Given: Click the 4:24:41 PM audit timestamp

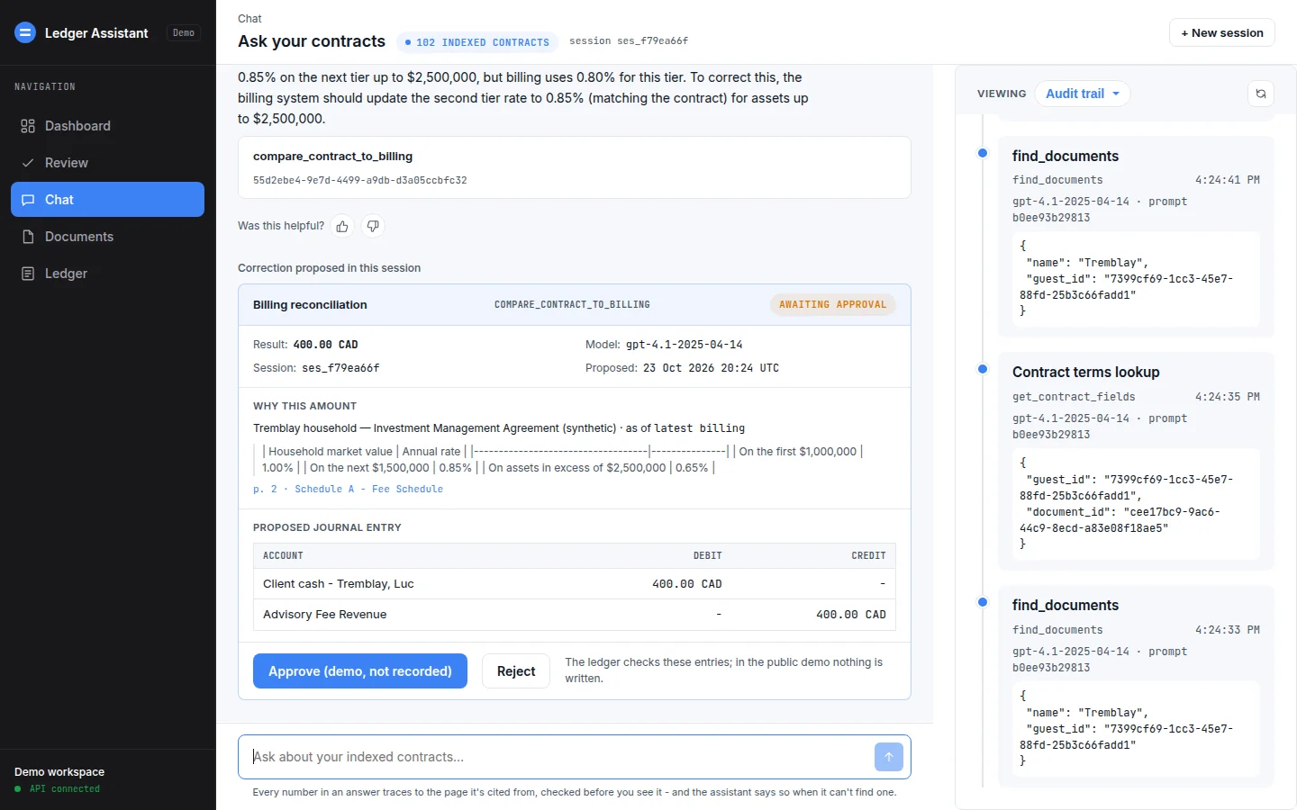Looking at the screenshot, I should point(1228,180).
